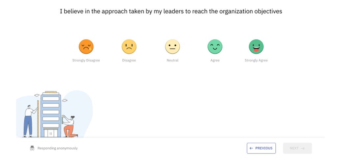This screenshot has height=165, width=339.
Task: Choose the grinning Strongly Agree emoji
Action: click(x=256, y=47)
